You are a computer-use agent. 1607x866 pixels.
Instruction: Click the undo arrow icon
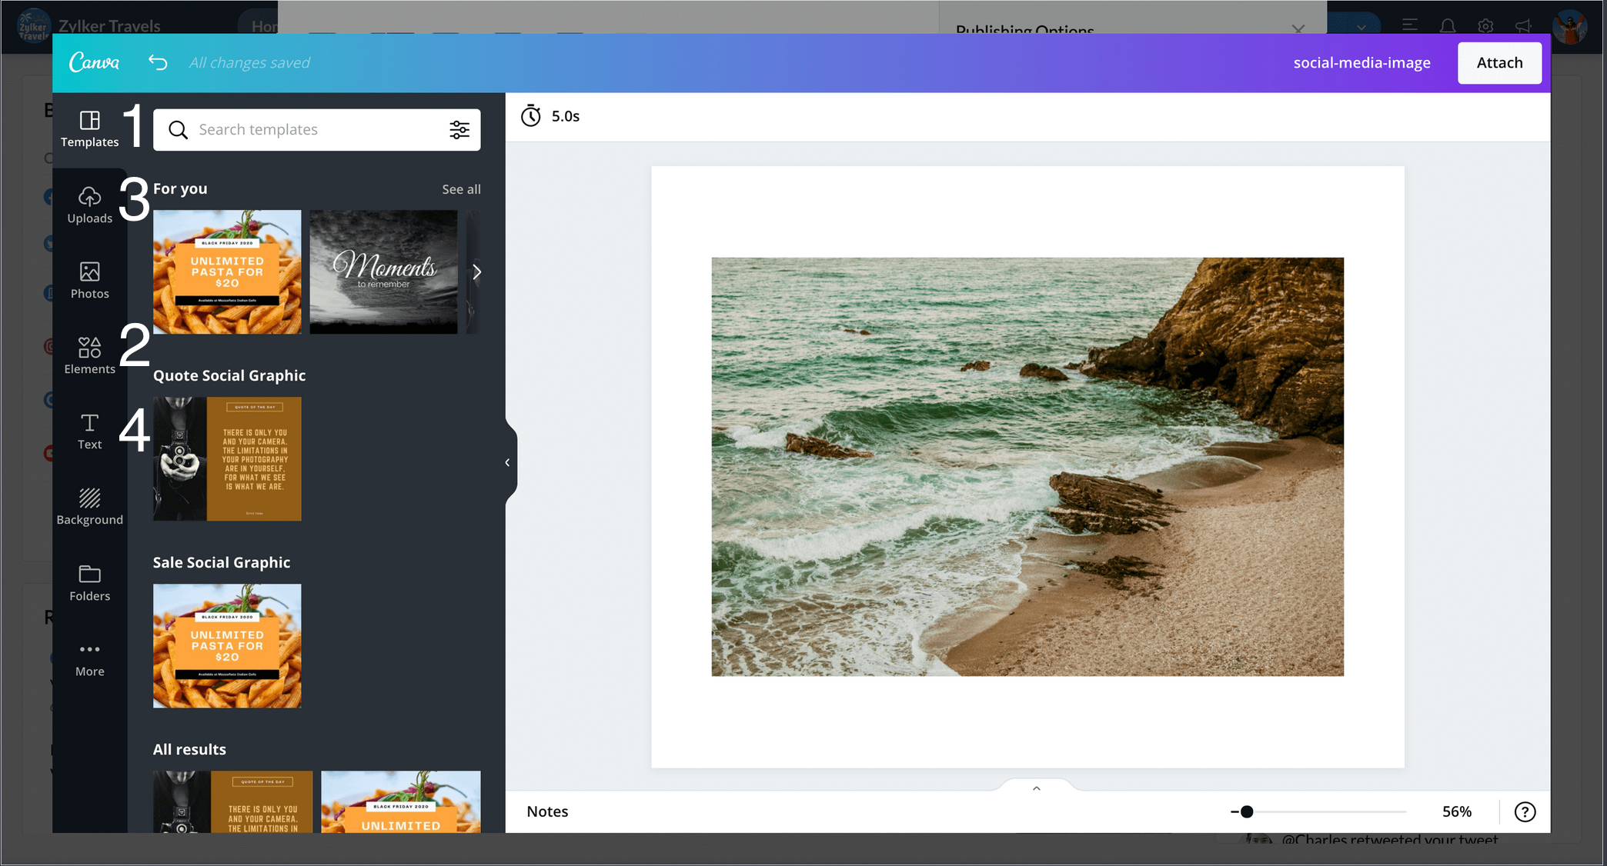tap(158, 62)
